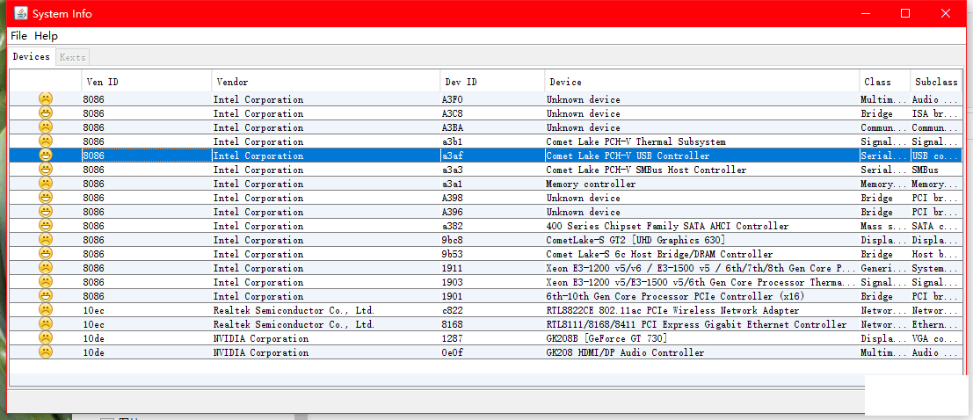Image resolution: width=973 pixels, height=420 pixels.
Task: Click the happy face icon for device A3C8
Action: point(46,113)
